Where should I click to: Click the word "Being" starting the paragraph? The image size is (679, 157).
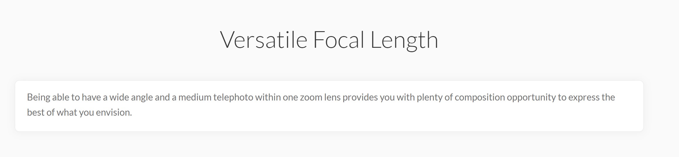(38, 97)
